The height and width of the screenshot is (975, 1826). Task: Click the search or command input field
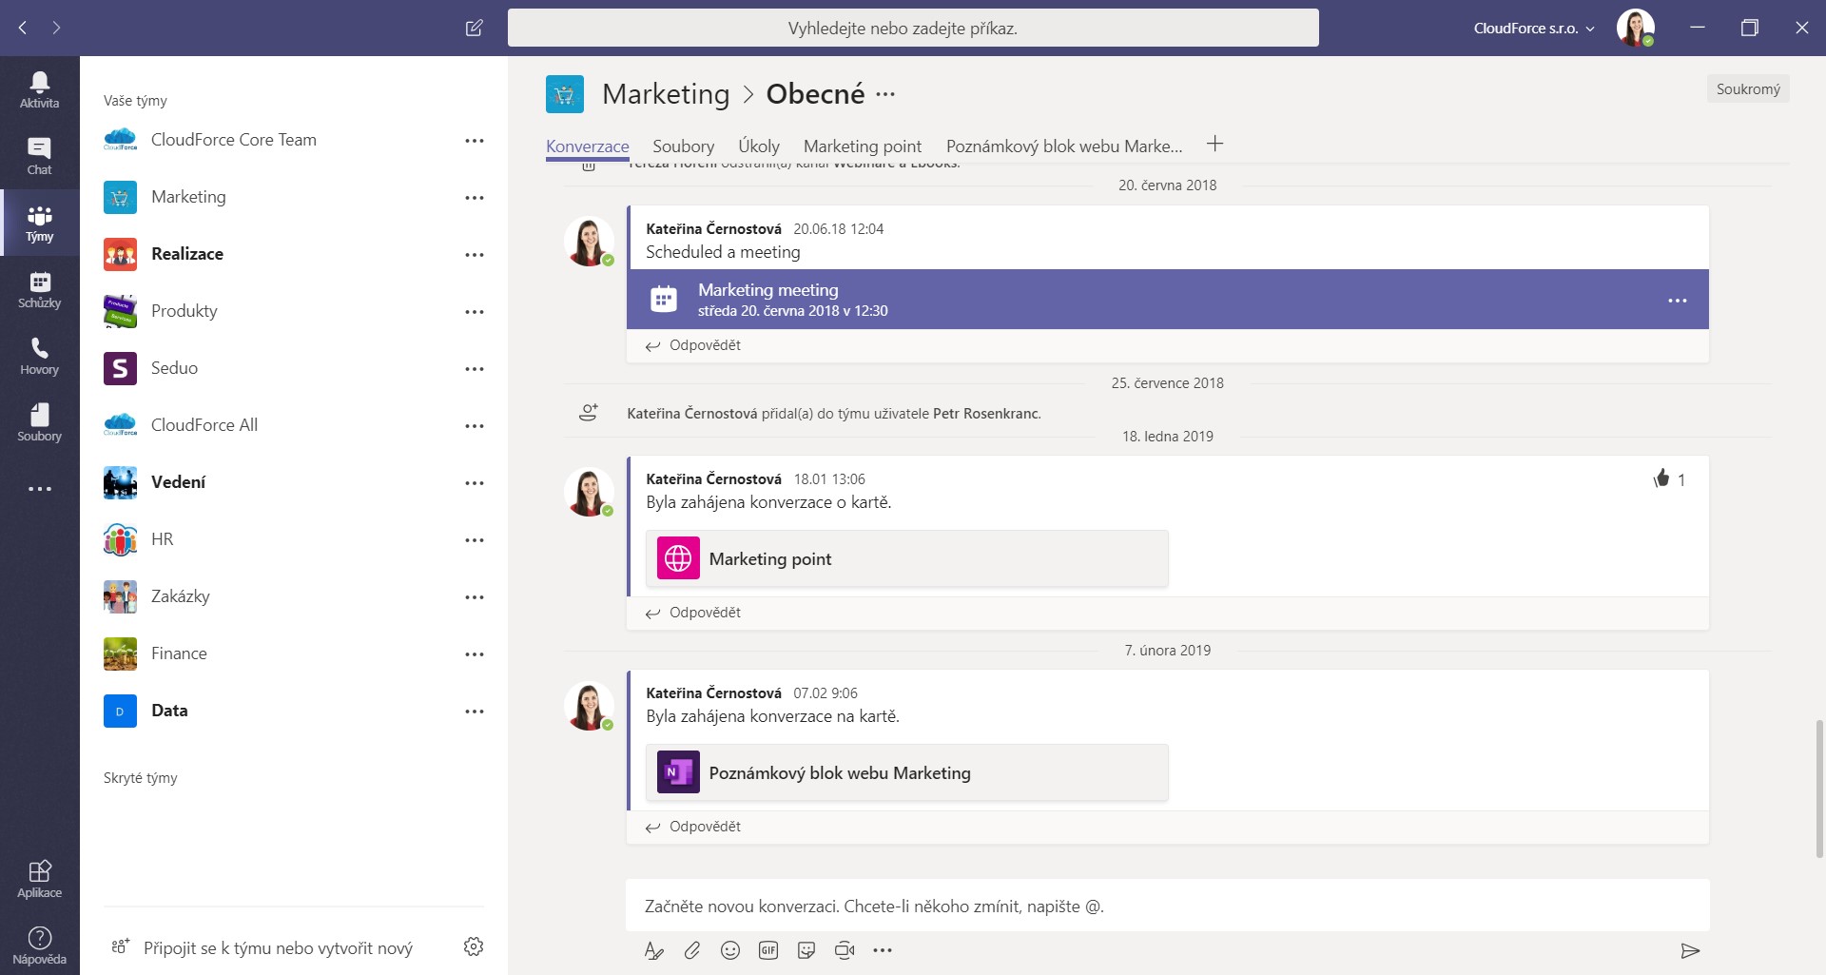pyautogui.click(x=913, y=29)
